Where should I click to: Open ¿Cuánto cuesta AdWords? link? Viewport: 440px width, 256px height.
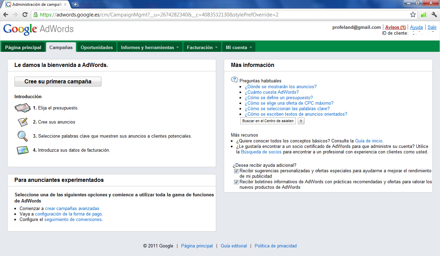[272, 92]
